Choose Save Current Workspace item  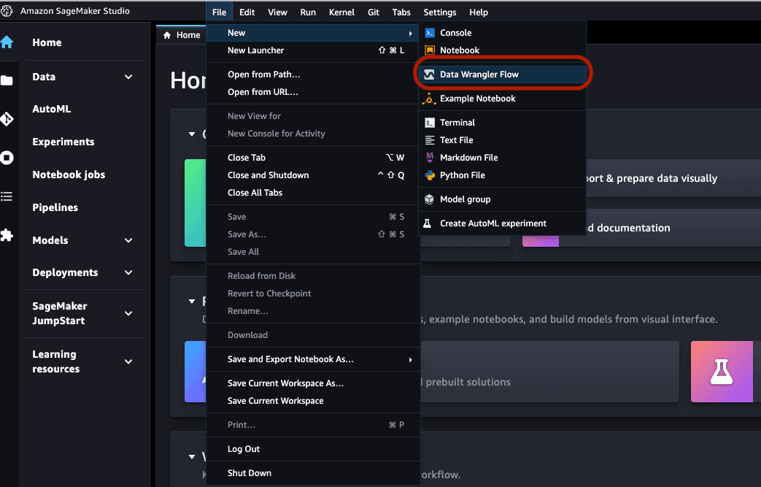click(313, 401)
